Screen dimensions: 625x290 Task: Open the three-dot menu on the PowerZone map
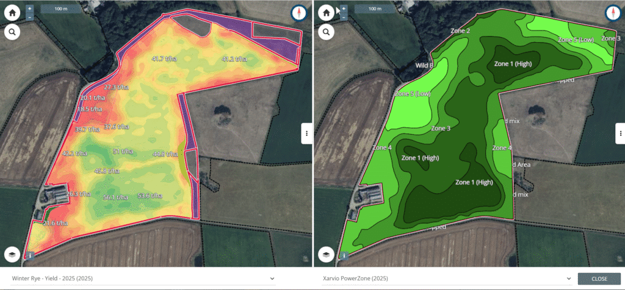(x=621, y=133)
